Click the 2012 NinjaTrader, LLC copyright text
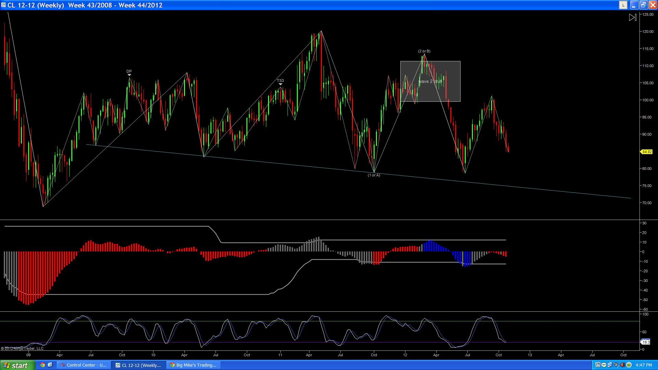 22,348
